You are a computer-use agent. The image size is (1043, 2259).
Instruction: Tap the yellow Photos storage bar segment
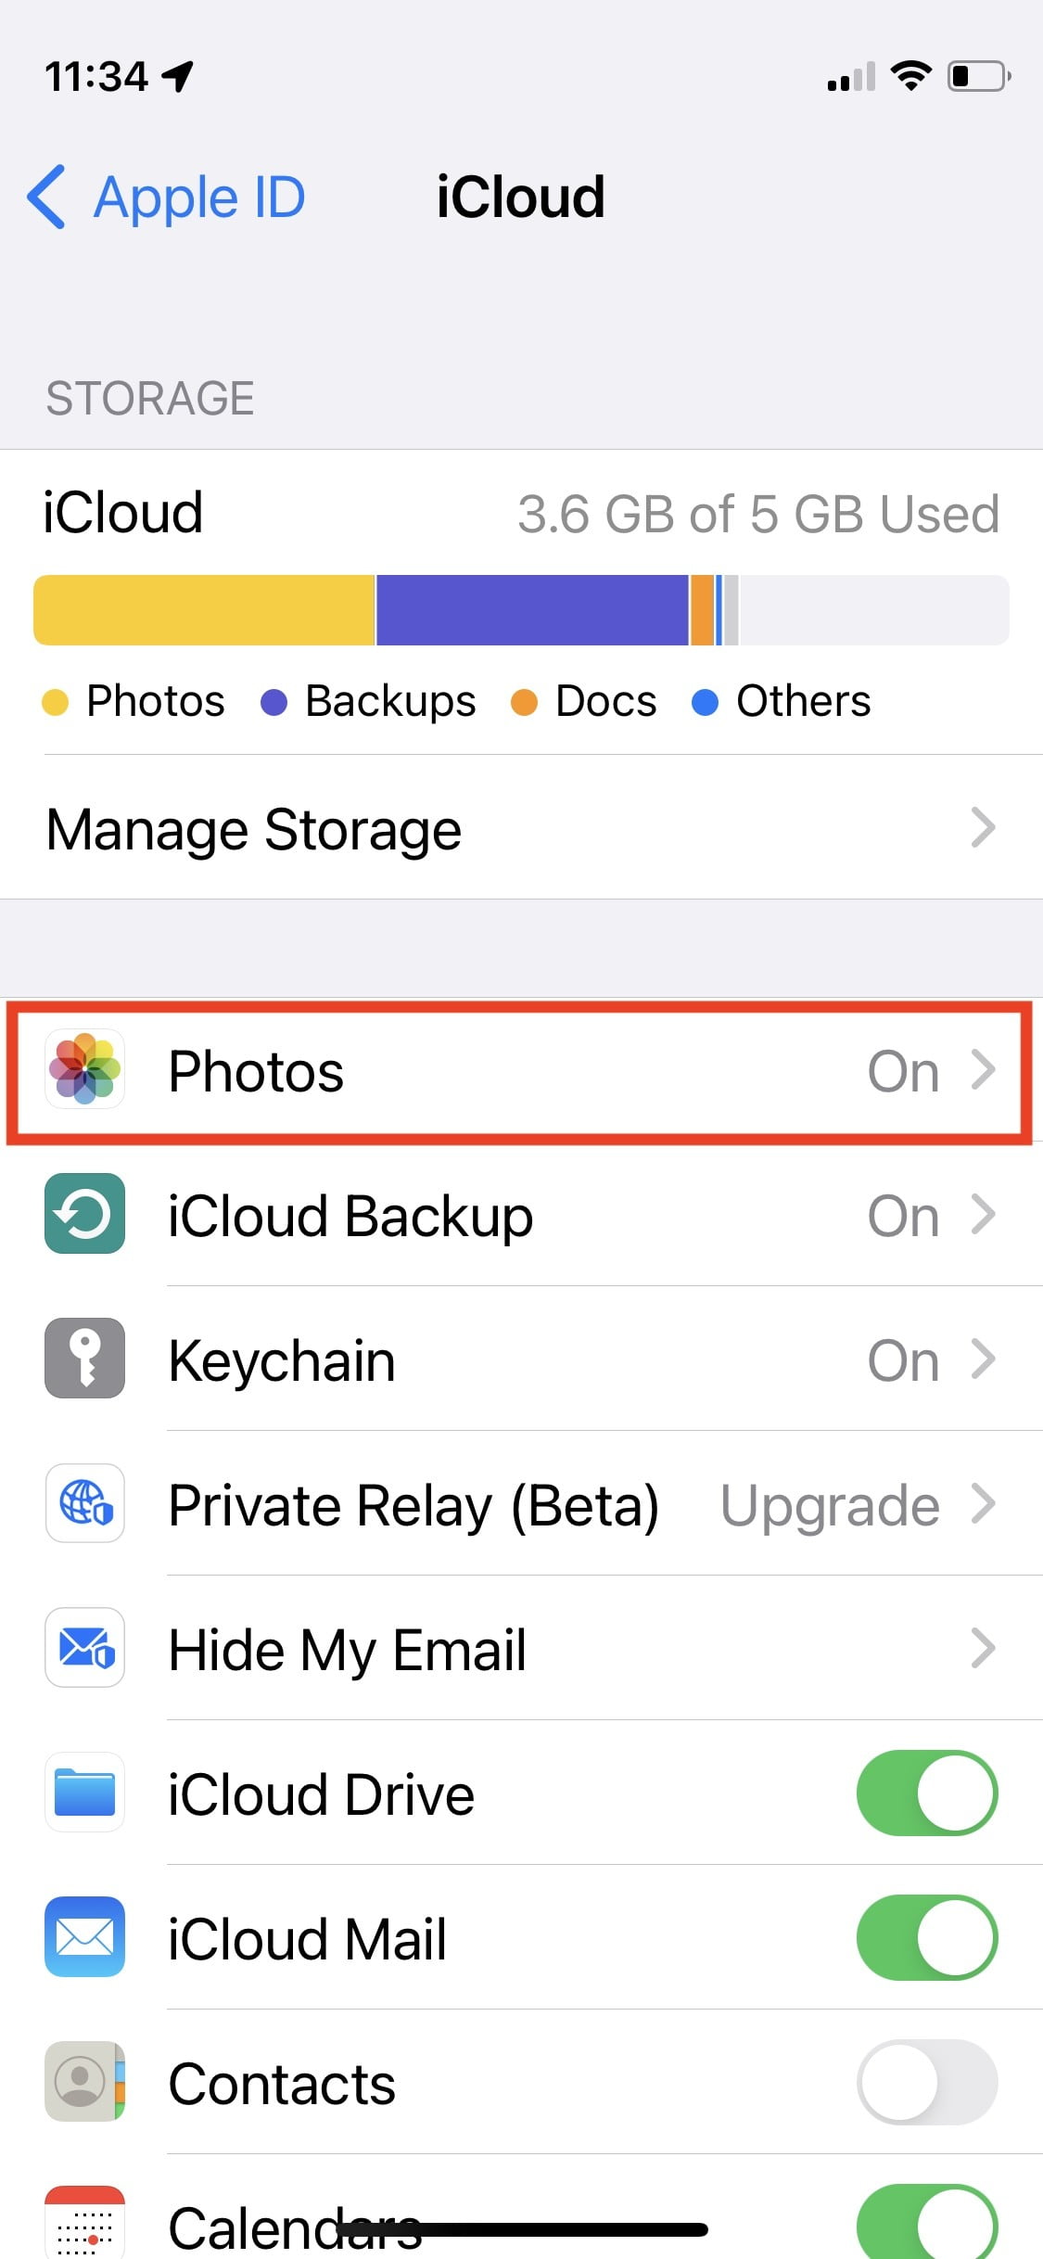204,610
